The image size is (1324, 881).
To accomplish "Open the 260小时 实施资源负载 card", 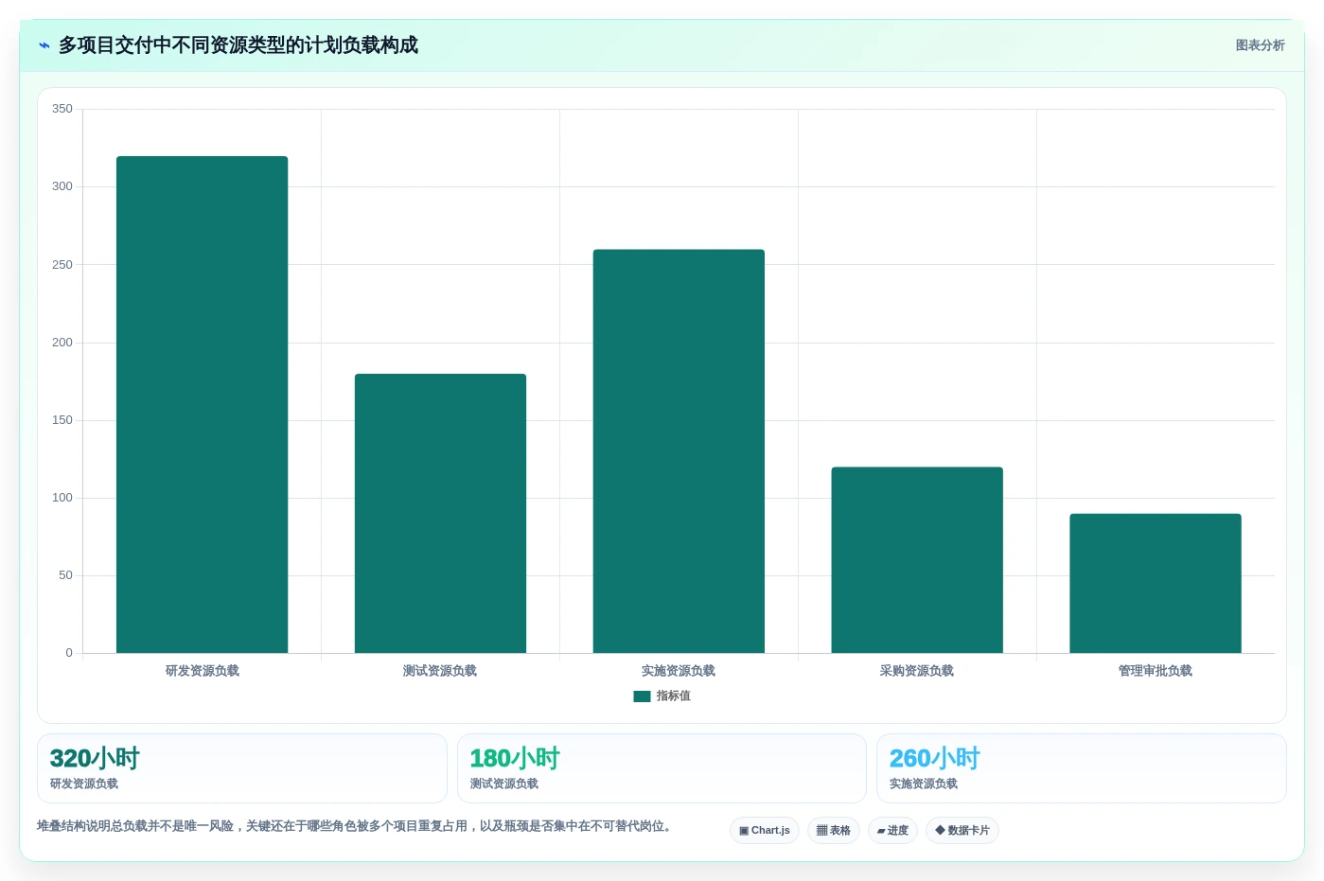I will 1082,768.
